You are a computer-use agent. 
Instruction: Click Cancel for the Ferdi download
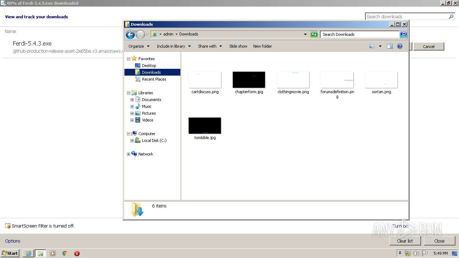tap(429, 47)
